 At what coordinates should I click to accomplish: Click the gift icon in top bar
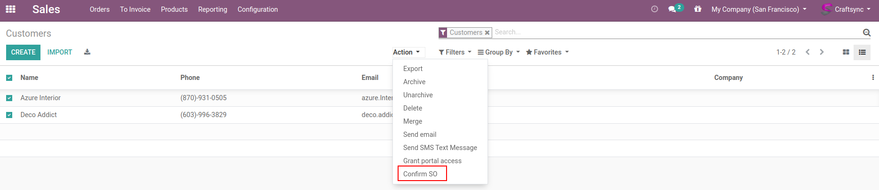[x=698, y=9]
